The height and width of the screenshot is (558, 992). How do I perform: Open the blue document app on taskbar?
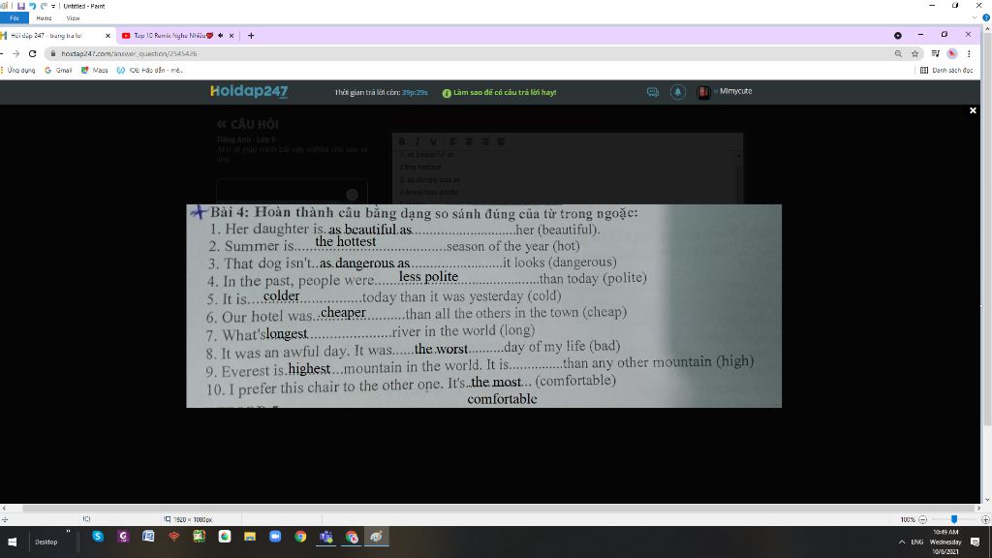coord(148,537)
